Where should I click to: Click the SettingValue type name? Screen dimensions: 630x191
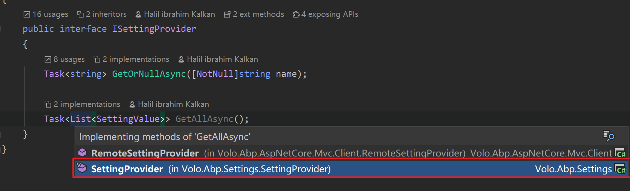[x=128, y=119]
